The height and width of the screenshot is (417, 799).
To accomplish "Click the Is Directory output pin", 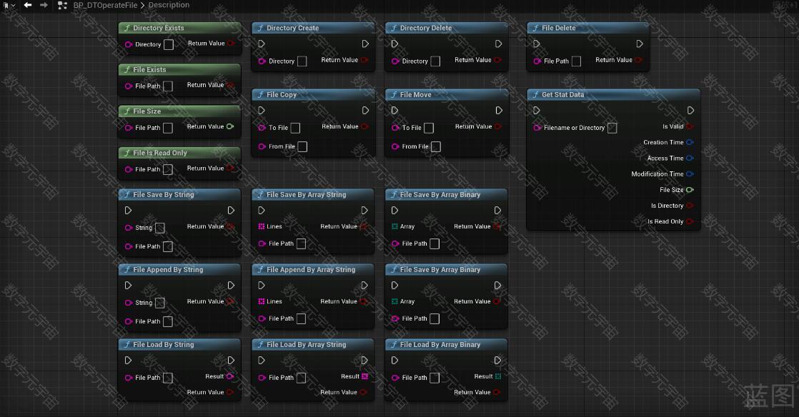I will tap(690, 206).
